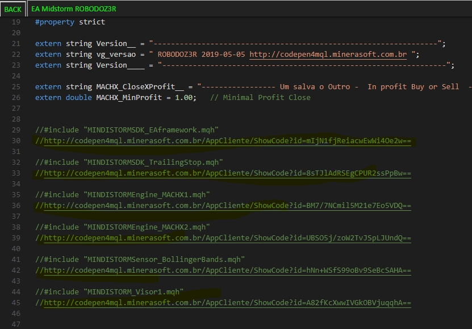Click 'MINDISTORMEngine_MACHX1.mqh' include line
Image resolution: width=472 pixels, height=329 pixels.
tap(123, 195)
